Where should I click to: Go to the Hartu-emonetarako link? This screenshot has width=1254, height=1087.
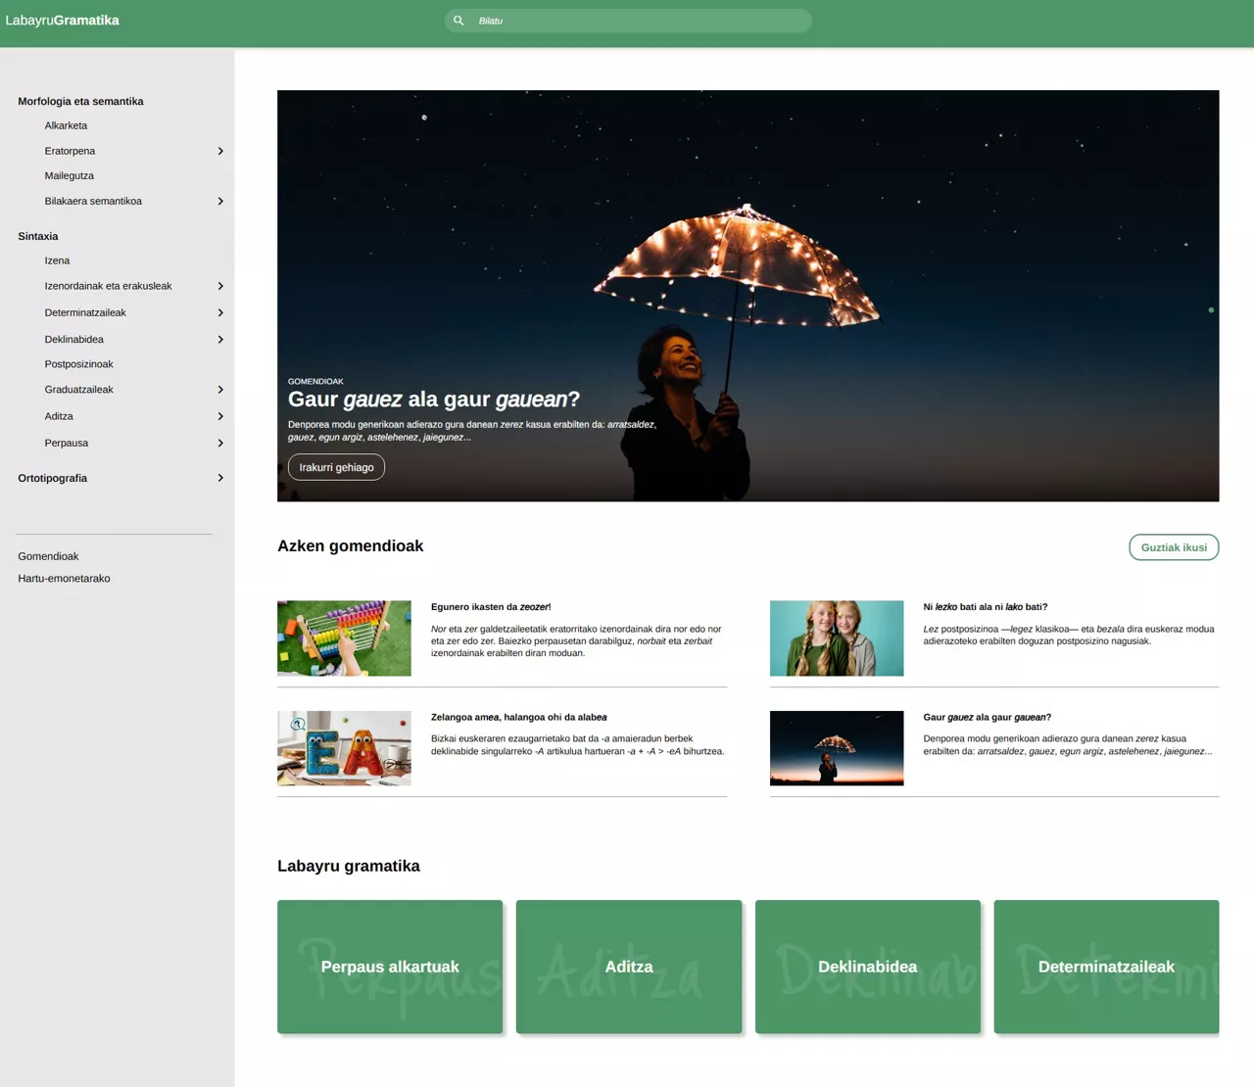(x=64, y=579)
